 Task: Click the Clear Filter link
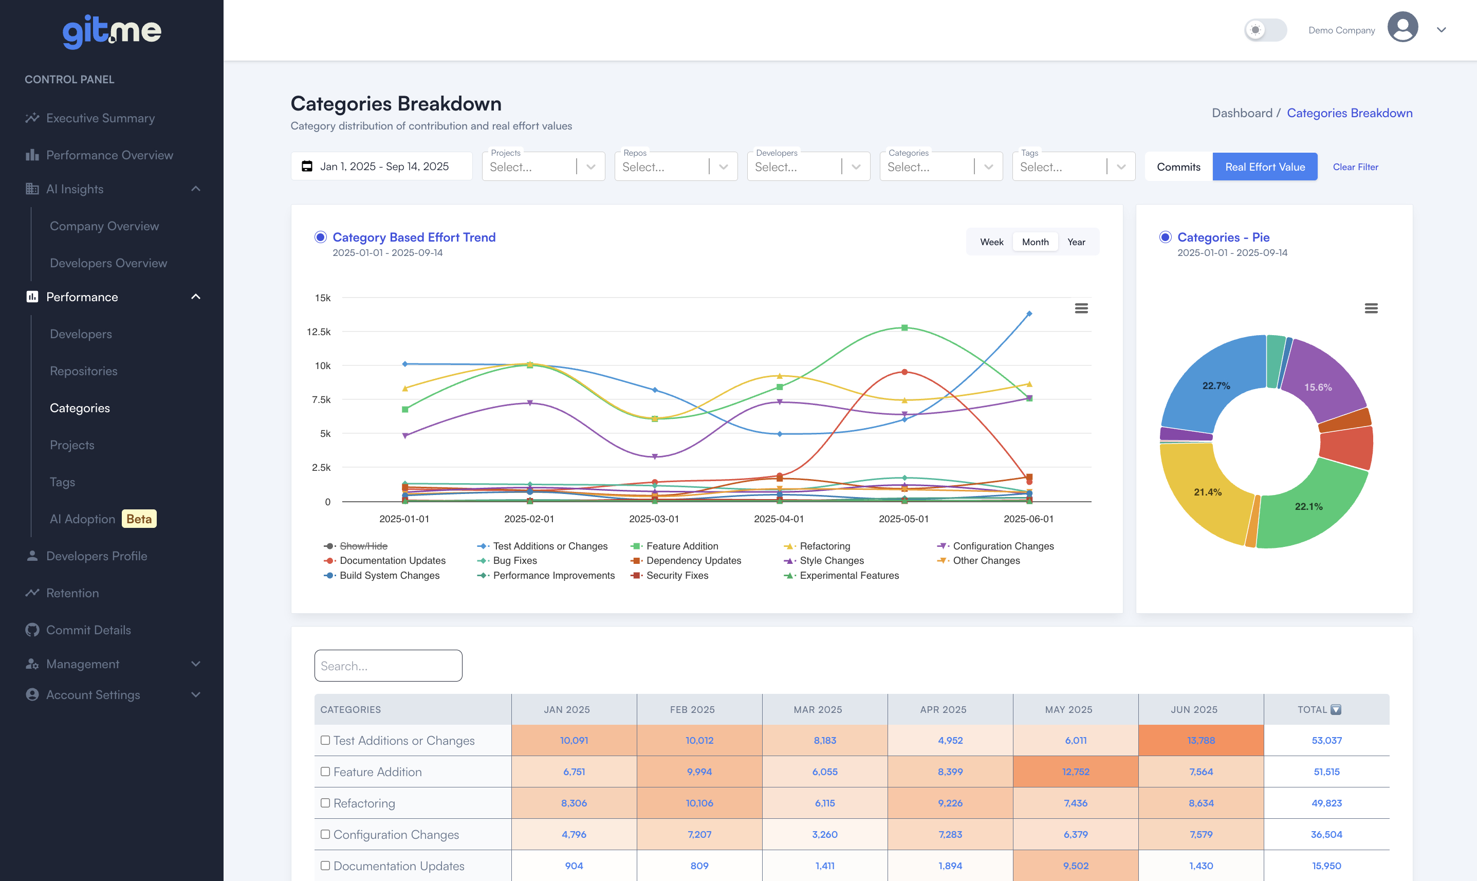(1355, 167)
